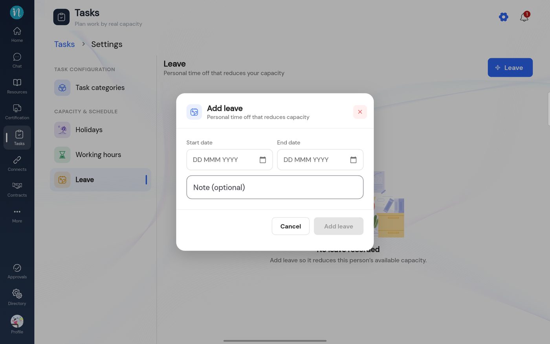Open notifications bell
Screen dimensions: 550x344
click(524, 17)
